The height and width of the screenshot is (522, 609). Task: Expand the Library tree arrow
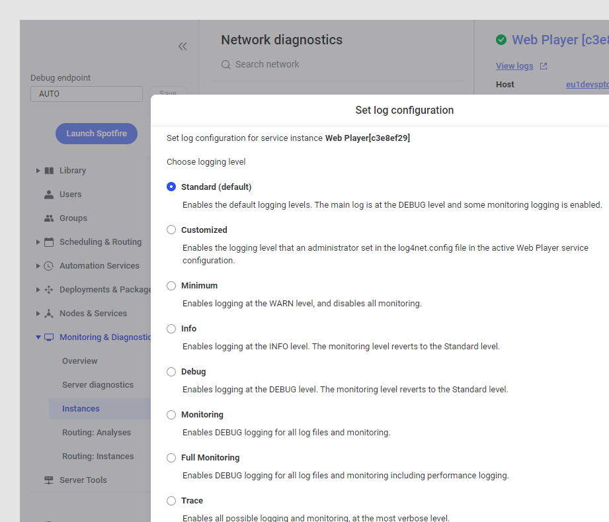tap(38, 171)
